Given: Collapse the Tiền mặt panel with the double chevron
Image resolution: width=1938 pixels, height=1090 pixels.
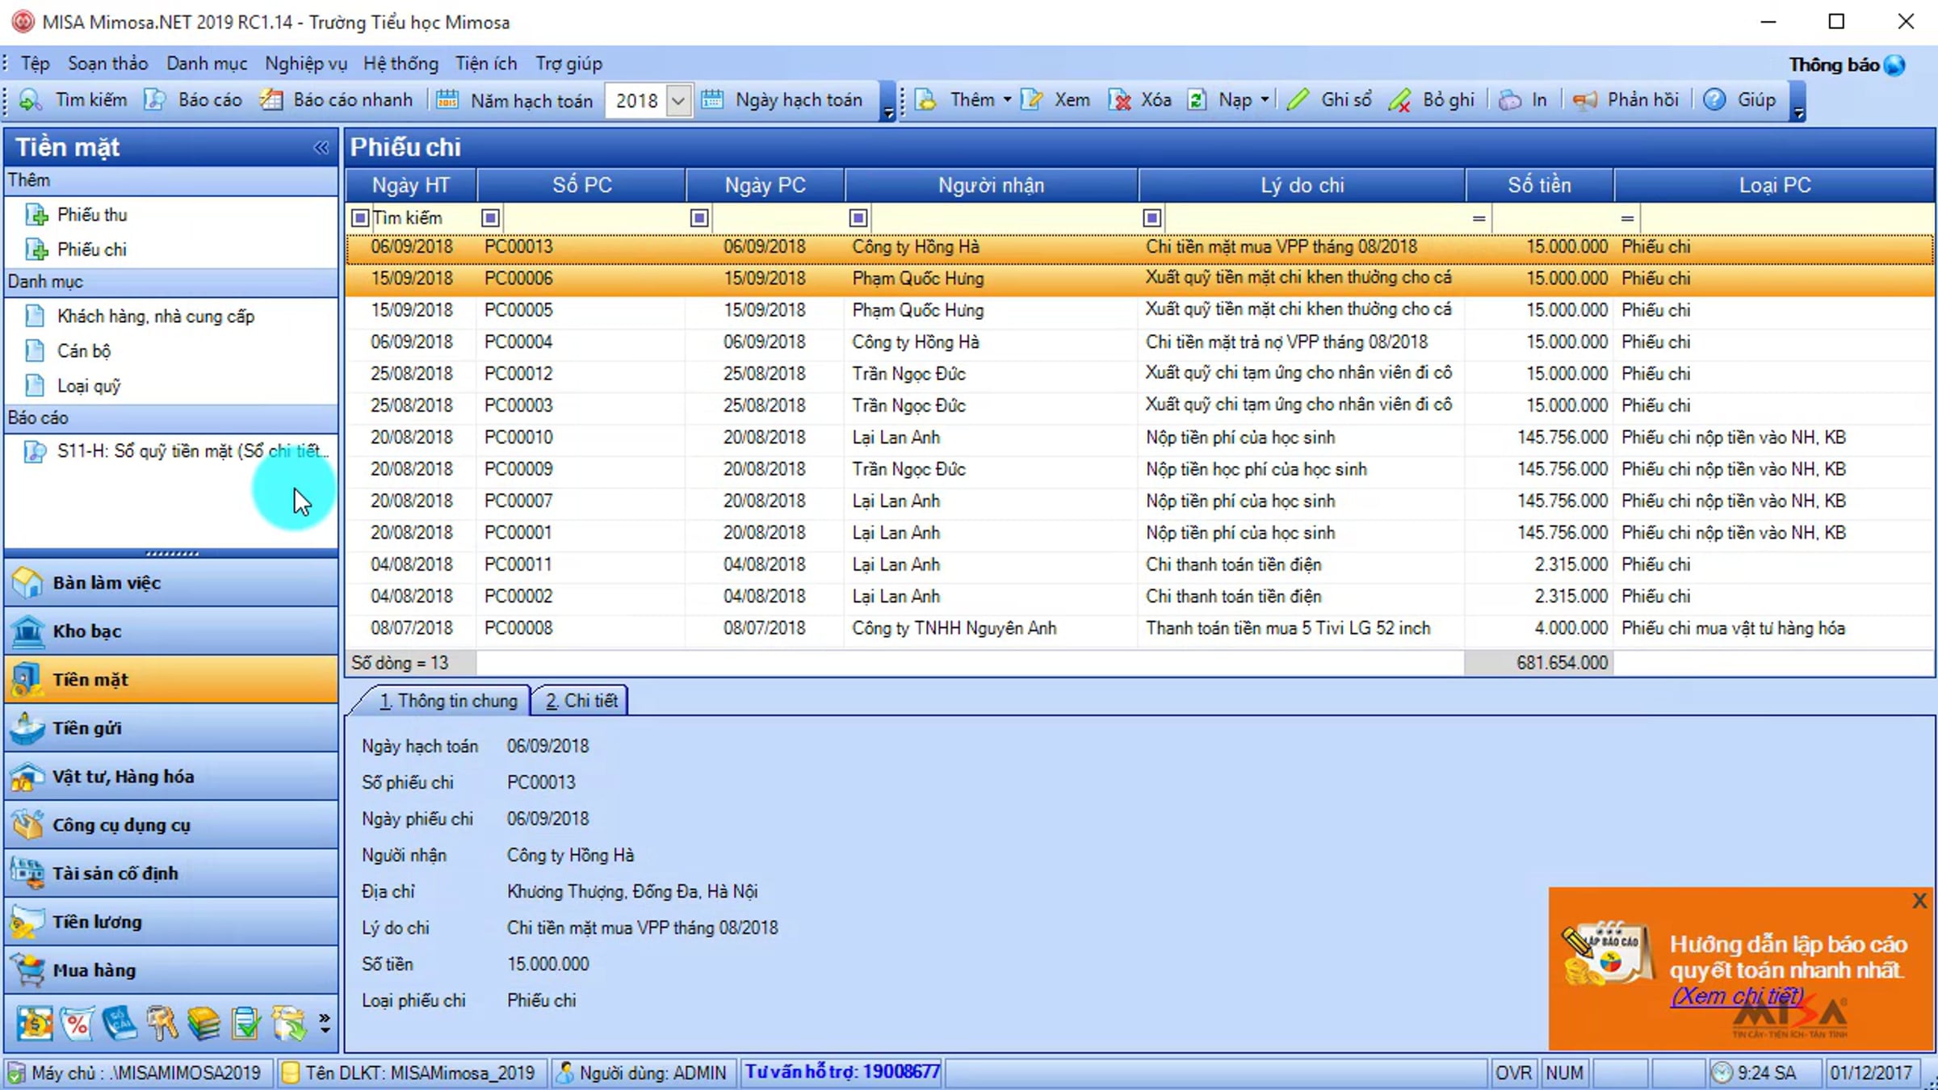Looking at the screenshot, I should click(x=321, y=147).
